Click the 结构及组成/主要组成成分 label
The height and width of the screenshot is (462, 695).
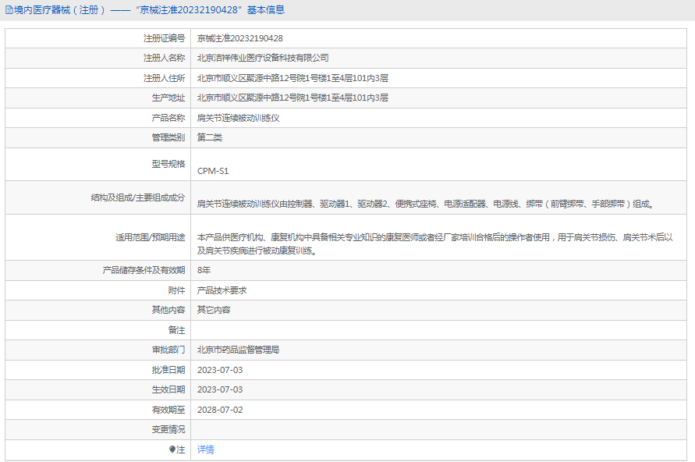[138, 197]
